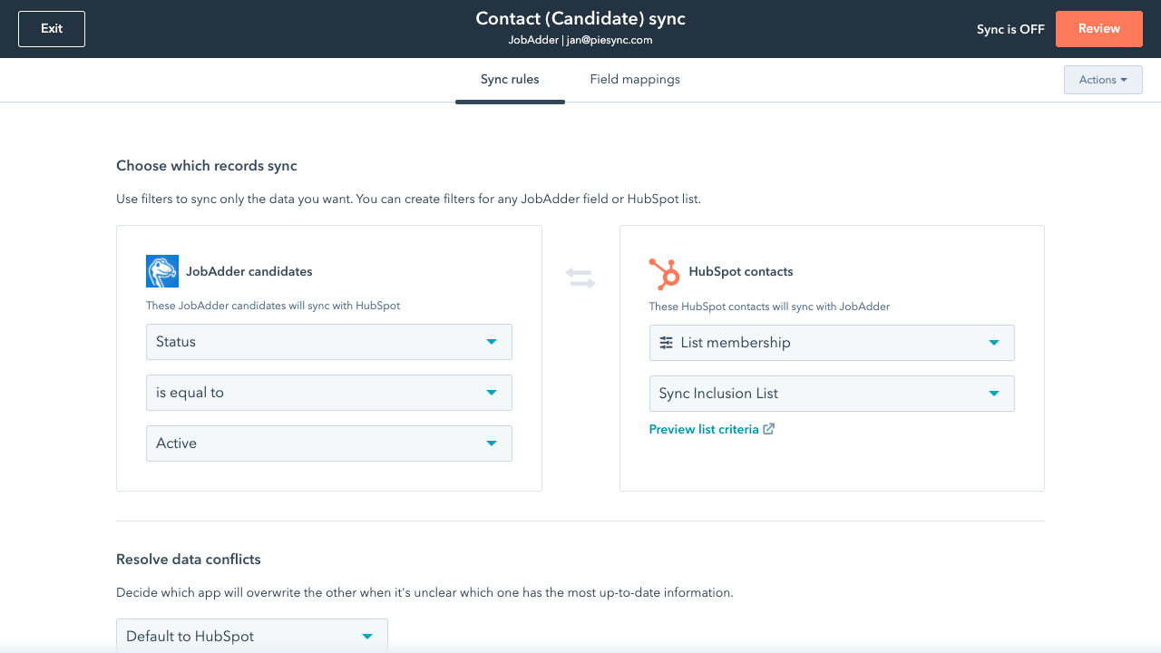
Task: Select the Sync rules tab
Action: (510, 80)
